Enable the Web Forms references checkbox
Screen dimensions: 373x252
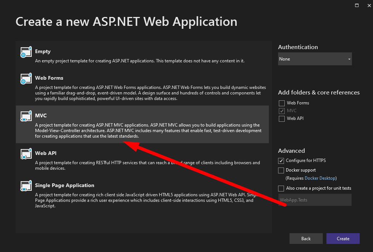(x=282, y=103)
